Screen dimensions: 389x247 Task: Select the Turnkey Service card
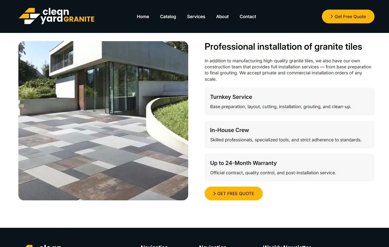click(290, 101)
